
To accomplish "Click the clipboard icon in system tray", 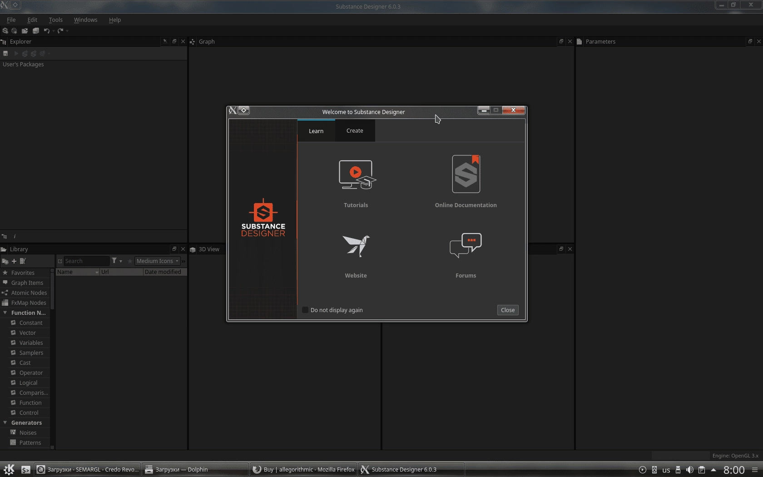I will 702,470.
